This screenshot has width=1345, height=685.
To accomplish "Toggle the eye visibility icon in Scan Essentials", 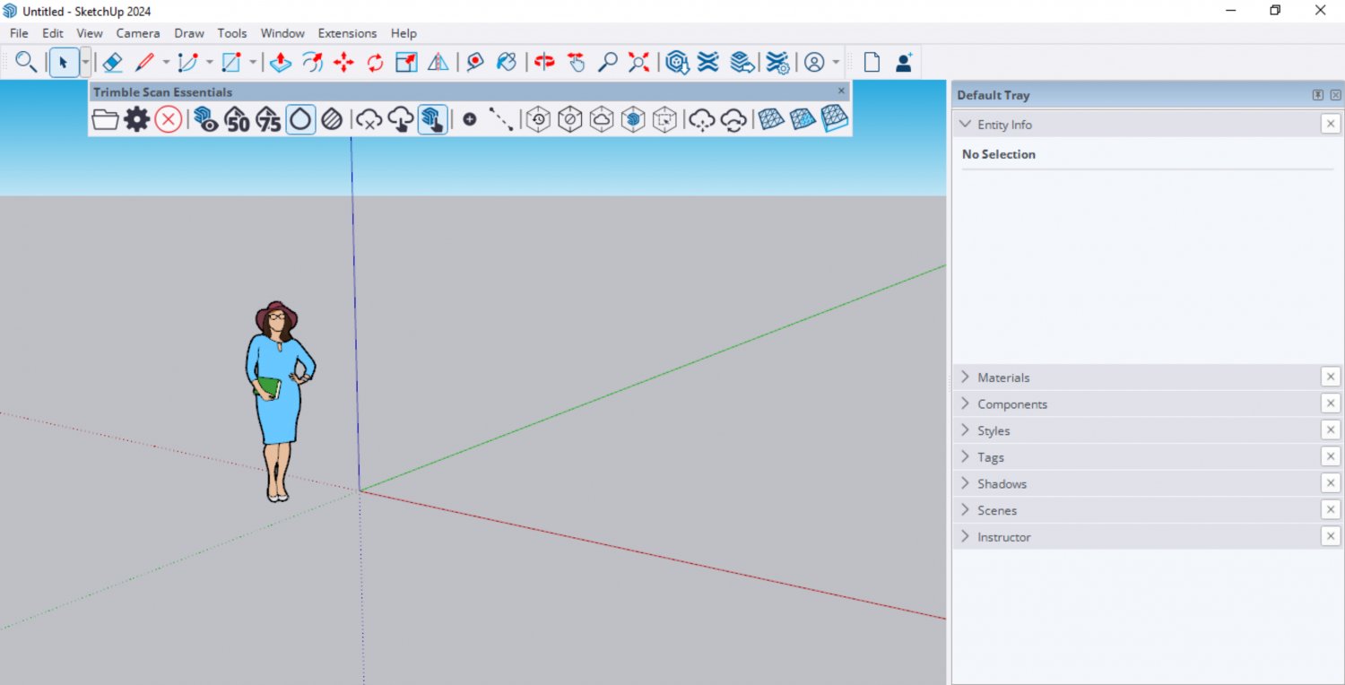I will 204,118.
